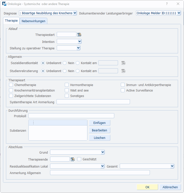Switch to the Nebenwirkungen tab
The width and height of the screenshot is (184, 193).
pos(33,21)
